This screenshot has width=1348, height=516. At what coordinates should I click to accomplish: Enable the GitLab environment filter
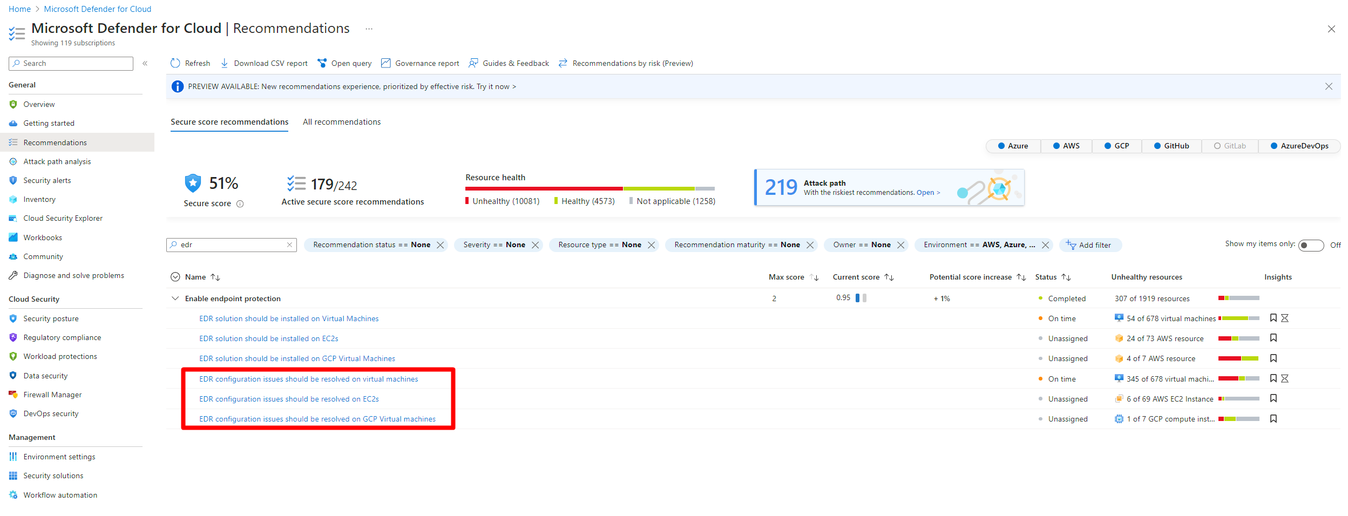[x=1230, y=146]
